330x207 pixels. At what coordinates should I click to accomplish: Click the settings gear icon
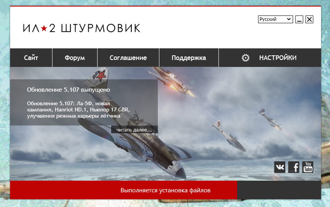[245, 58]
